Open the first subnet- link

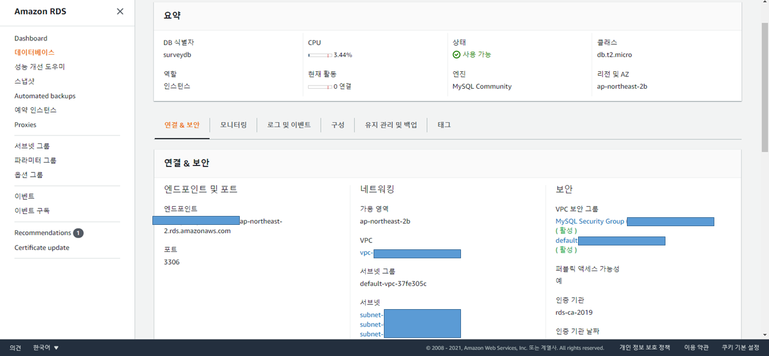(372, 315)
